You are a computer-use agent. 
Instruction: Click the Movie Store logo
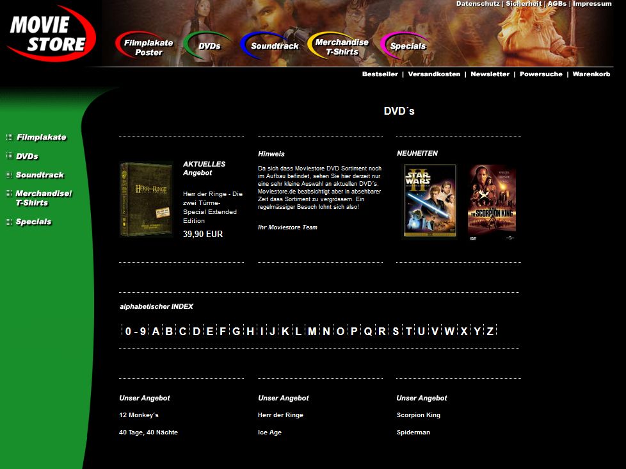pyautogui.click(x=51, y=33)
